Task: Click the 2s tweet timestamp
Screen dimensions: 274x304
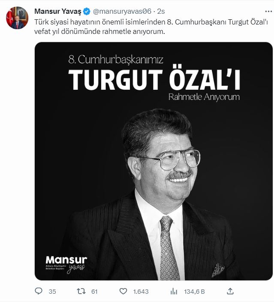Action: click(x=161, y=12)
